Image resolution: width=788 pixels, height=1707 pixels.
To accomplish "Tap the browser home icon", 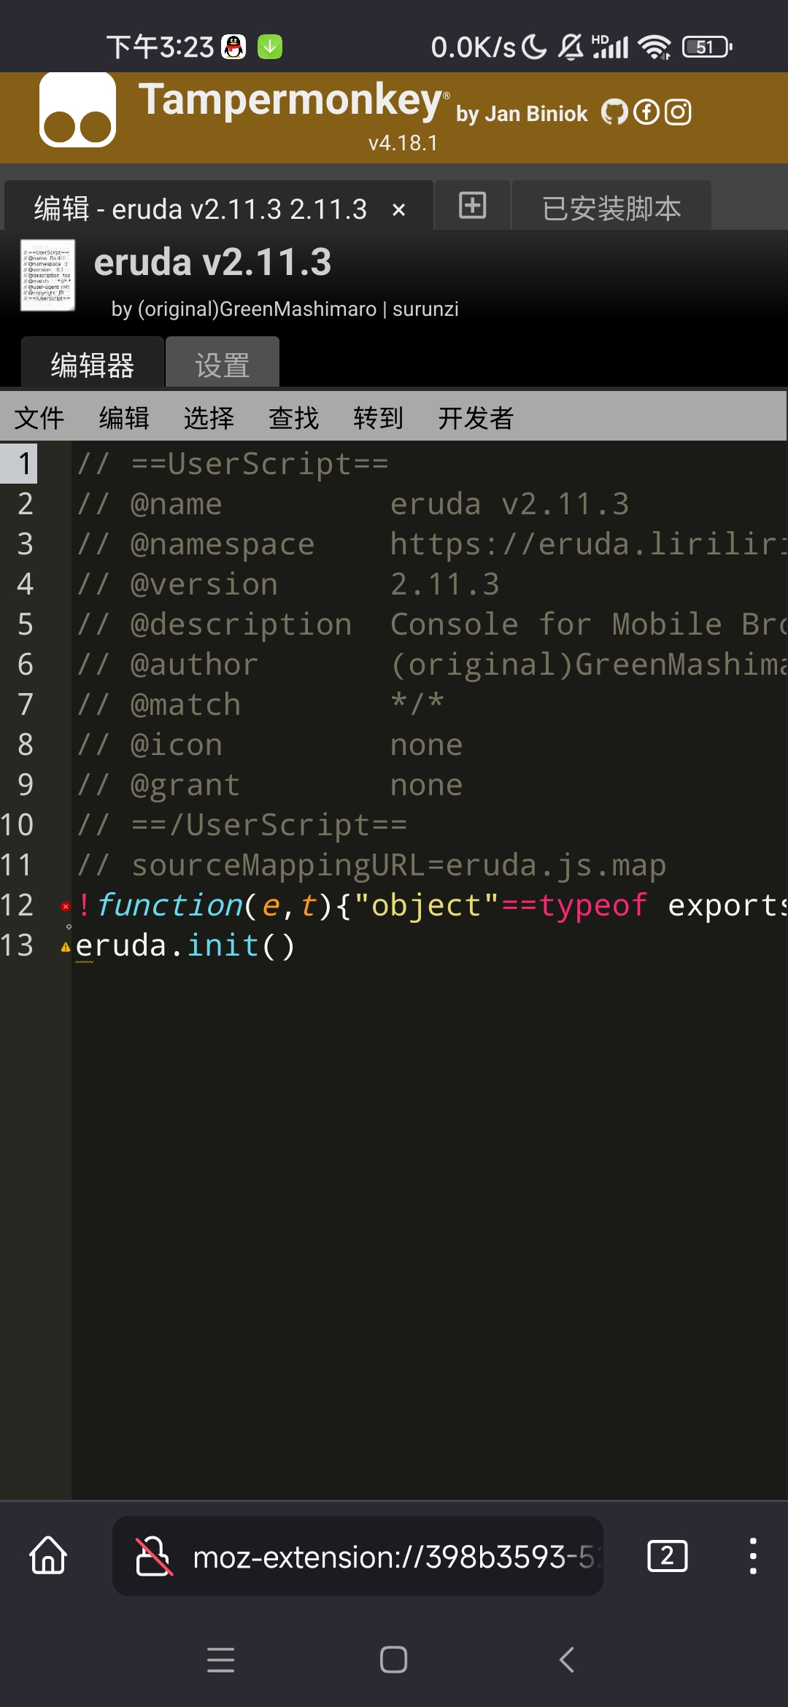I will pyautogui.click(x=48, y=1555).
